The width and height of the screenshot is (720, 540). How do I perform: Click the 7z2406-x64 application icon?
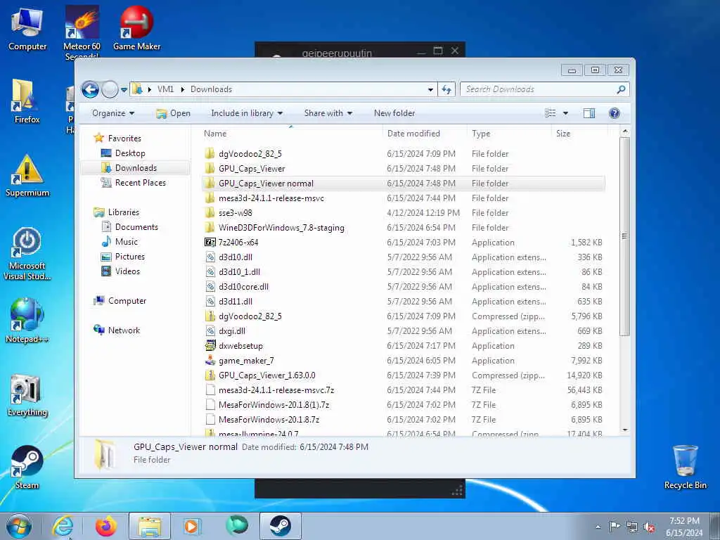(210, 242)
